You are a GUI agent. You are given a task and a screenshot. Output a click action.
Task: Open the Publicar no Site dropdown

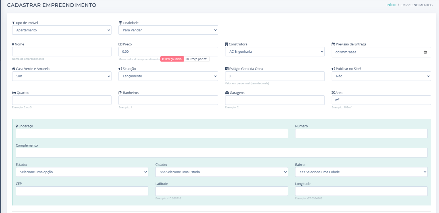(381, 76)
